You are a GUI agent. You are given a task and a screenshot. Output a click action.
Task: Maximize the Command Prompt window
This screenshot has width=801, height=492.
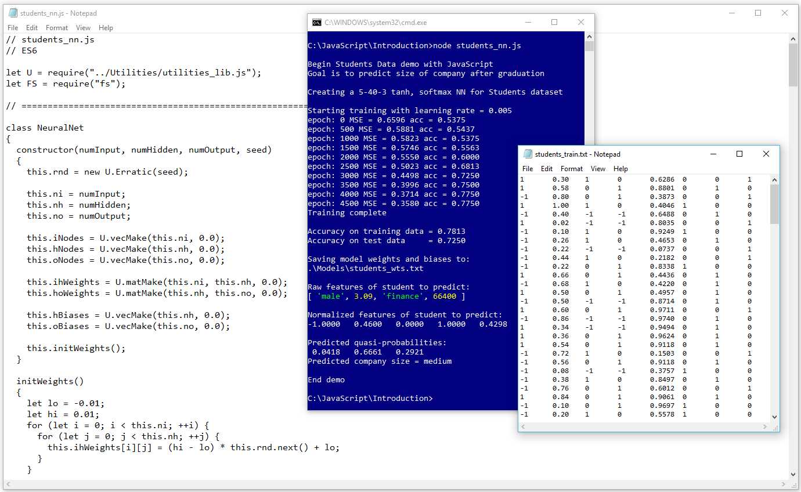pyautogui.click(x=554, y=22)
